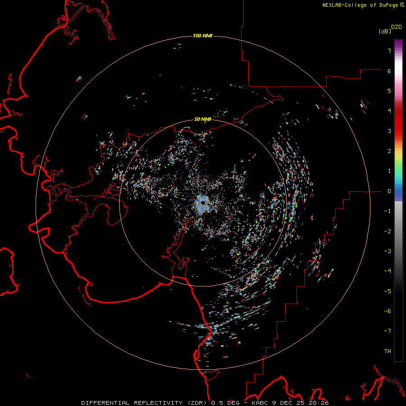Click the gray -2 dB color band
Image resolution: width=406 pixels, height=406 pixels.
click(398, 231)
